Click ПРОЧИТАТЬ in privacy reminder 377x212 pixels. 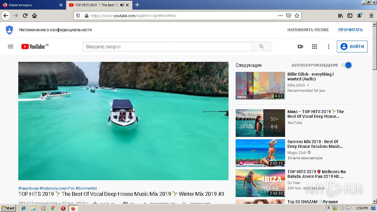[x=350, y=30]
